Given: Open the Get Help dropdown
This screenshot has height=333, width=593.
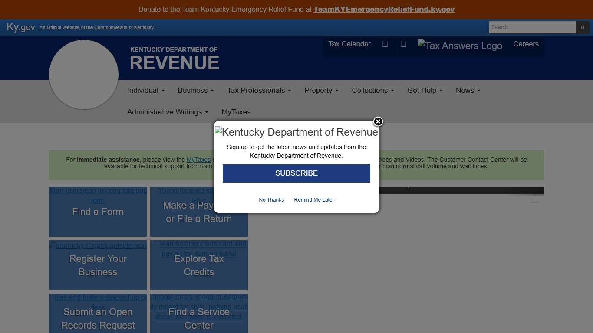Looking at the screenshot, I should click(424, 90).
